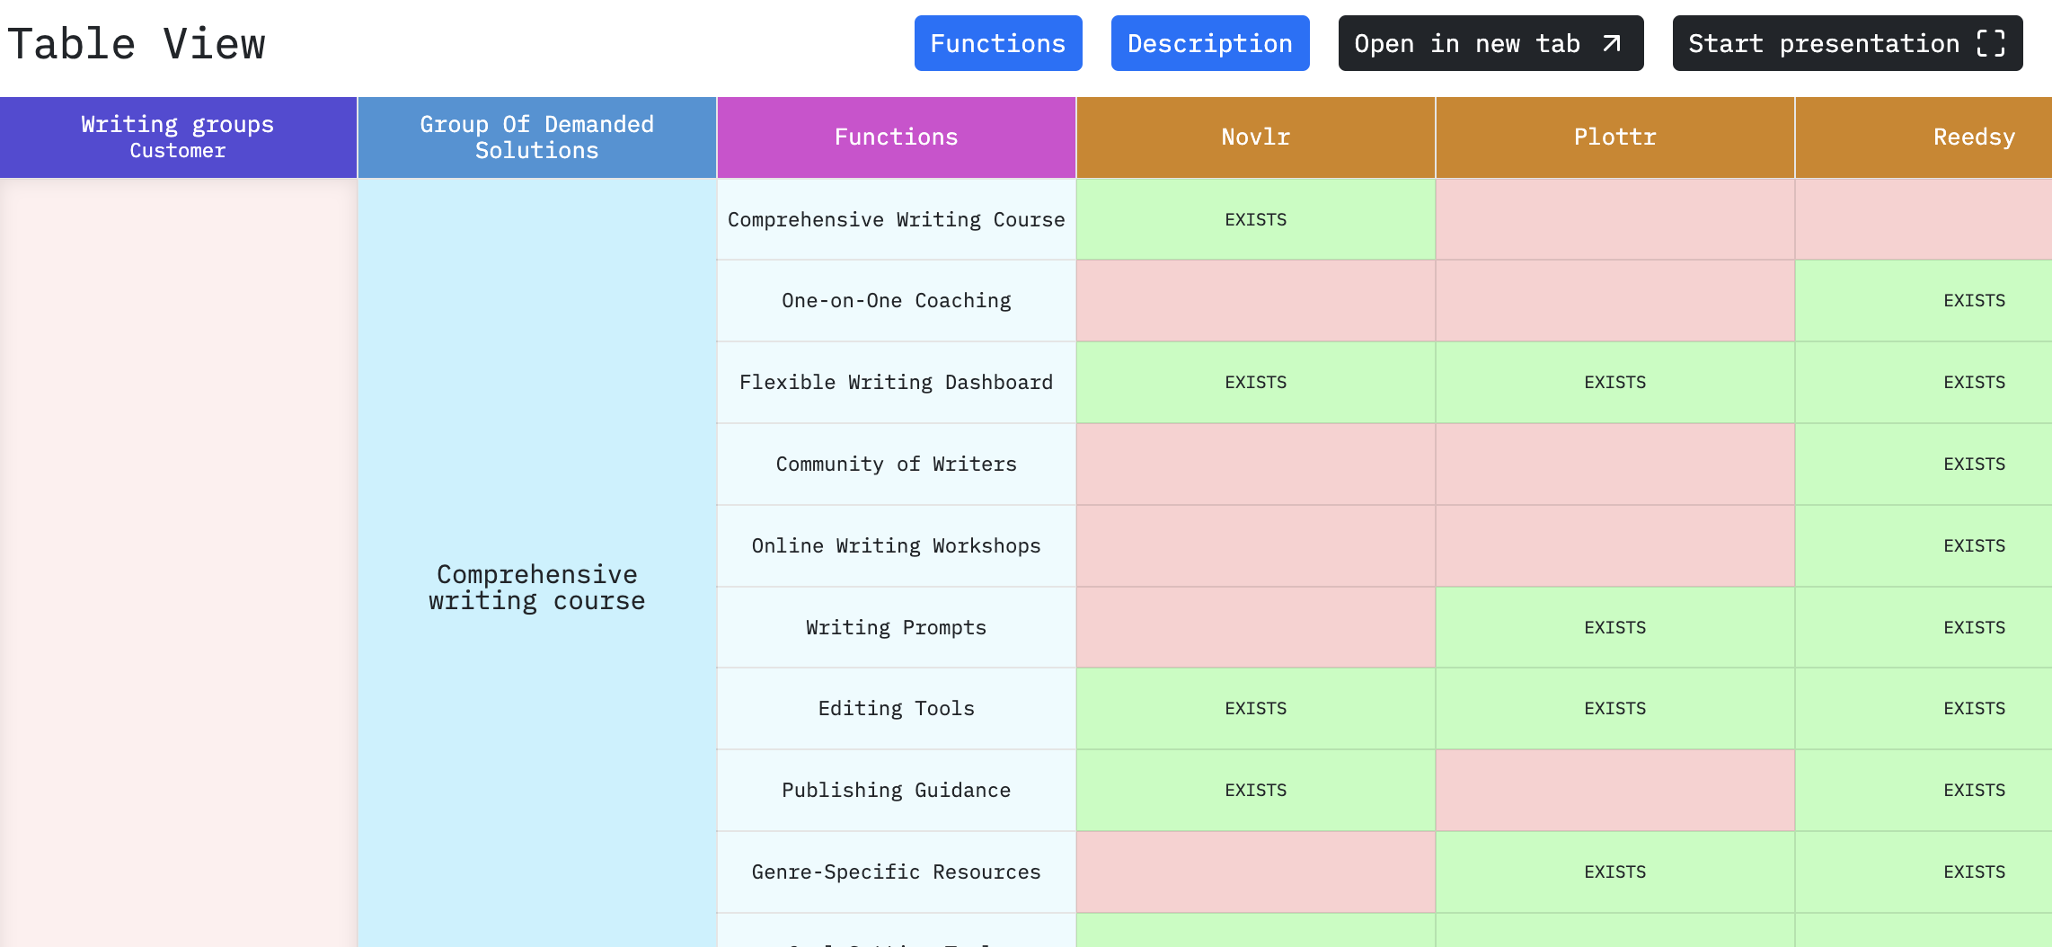Click the open-in-new-tab arrow icon
The height and width of the screenshot is (947, 2052).
1609,42
